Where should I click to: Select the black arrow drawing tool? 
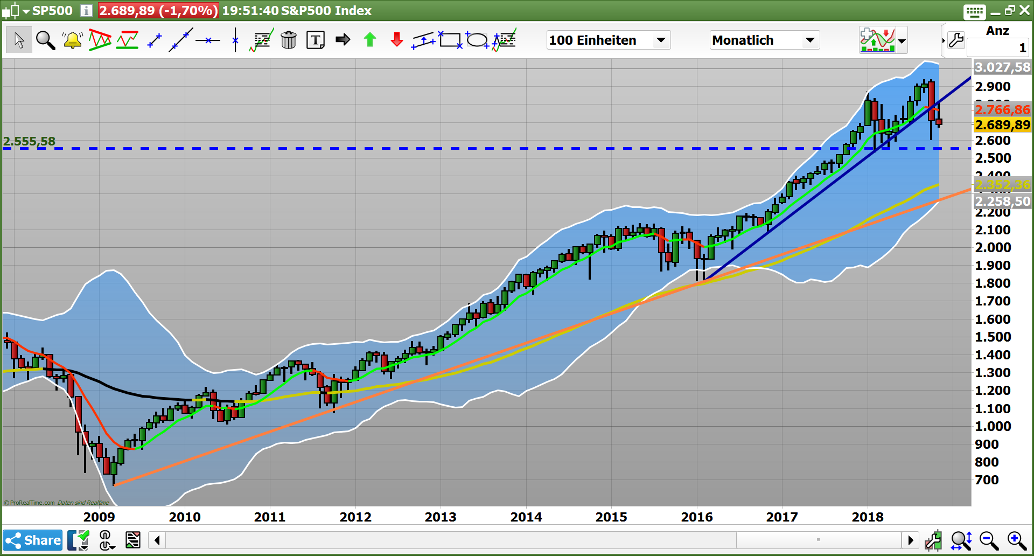(343, 40)
